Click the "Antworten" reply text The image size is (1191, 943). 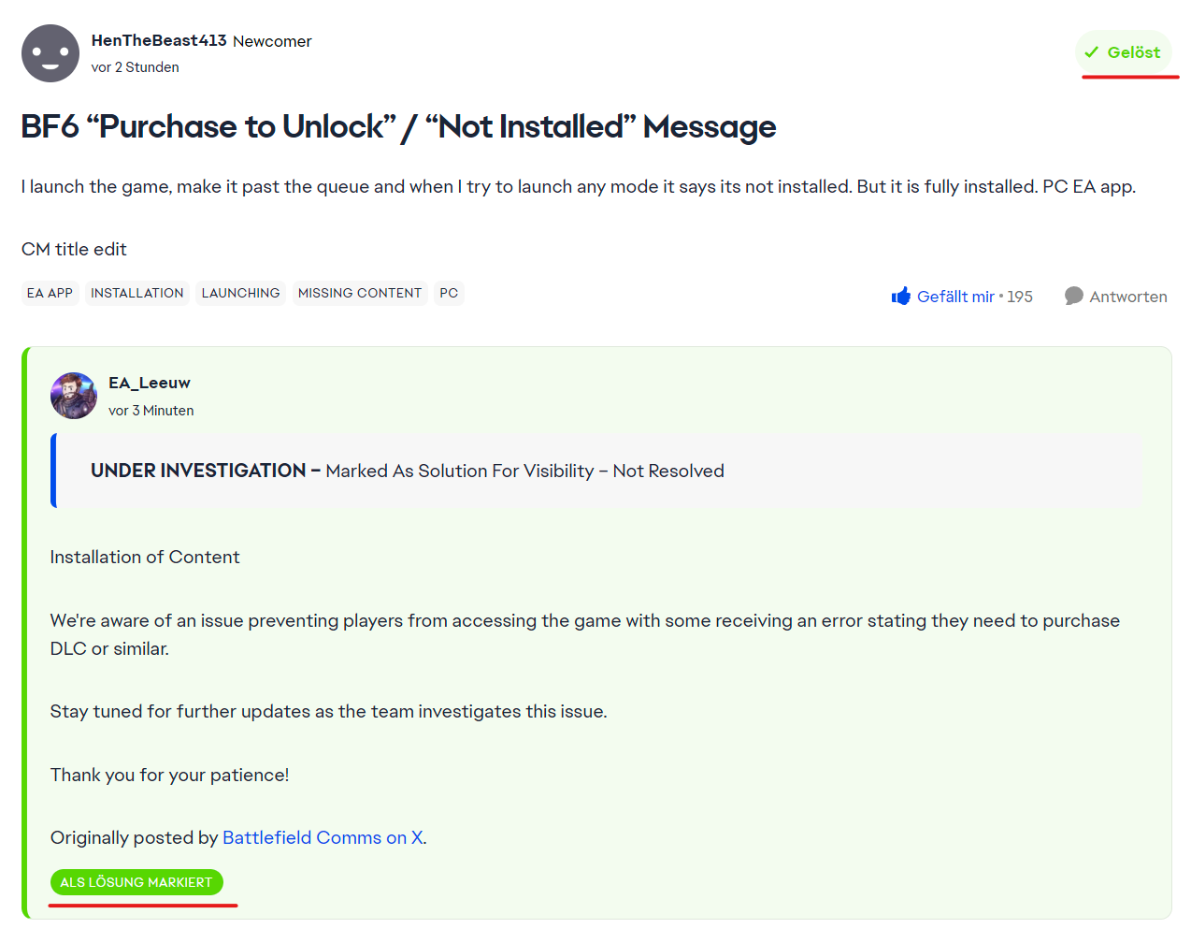coord(1127,297)
